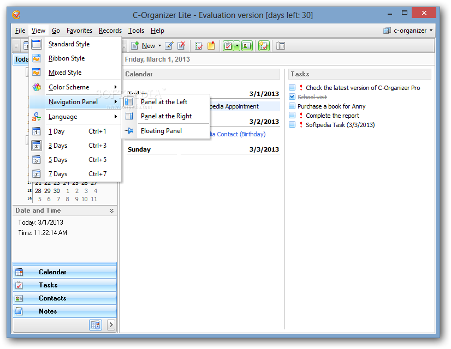The width and height of the screenshot is (451, 349).
Task: Open the Tools menu
Action: pyautogui.click(x=136, y=31)
